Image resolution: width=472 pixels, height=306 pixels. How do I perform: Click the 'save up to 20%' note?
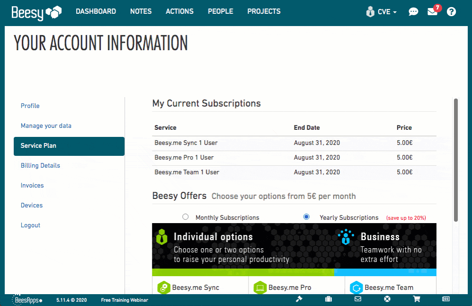click(x=406, y=218)
